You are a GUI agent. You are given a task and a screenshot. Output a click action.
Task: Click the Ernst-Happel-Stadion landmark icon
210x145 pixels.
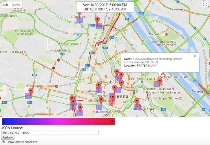[x=181, y=98]
